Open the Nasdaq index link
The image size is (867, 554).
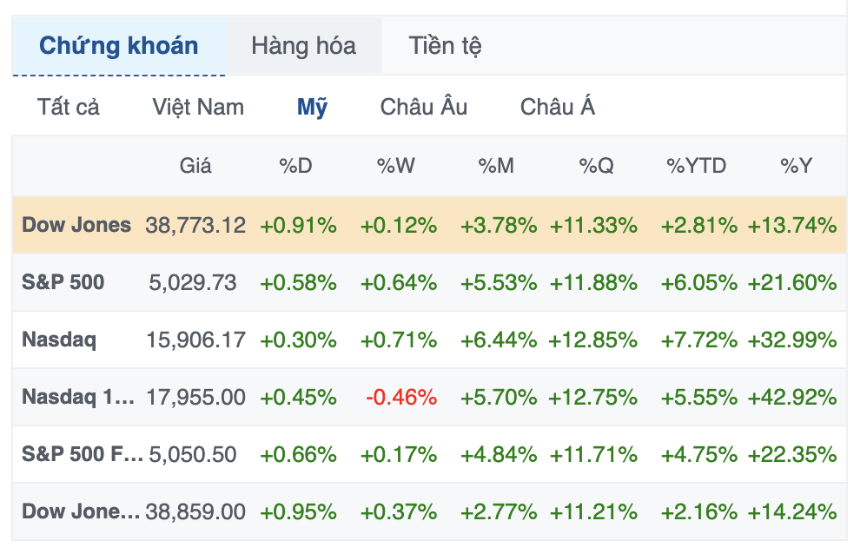[x=59, y=340]
